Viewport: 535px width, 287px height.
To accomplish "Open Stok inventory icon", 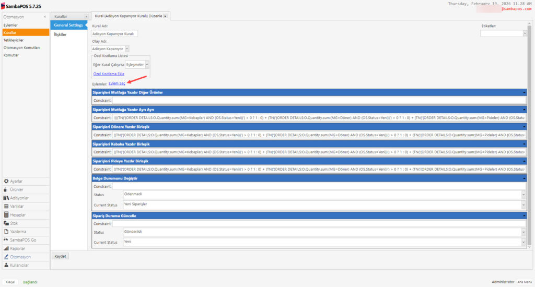I will click(6, 223).
